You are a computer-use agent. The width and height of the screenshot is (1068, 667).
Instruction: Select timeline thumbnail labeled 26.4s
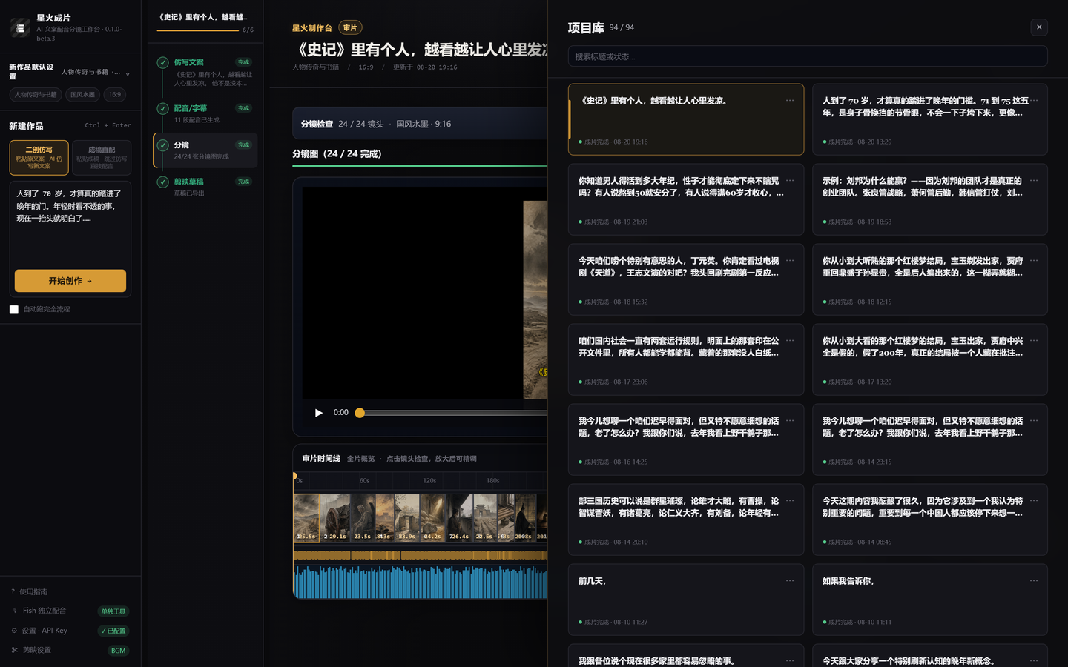click(x=459, y=518)
